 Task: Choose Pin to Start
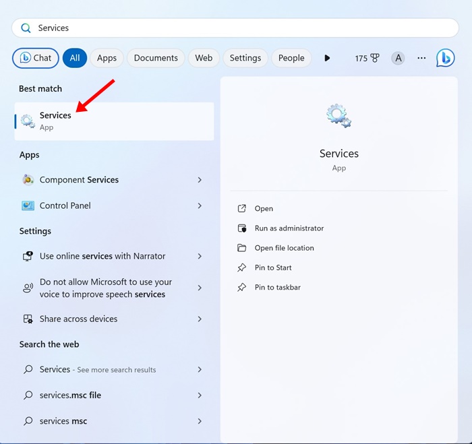[273, 267]
